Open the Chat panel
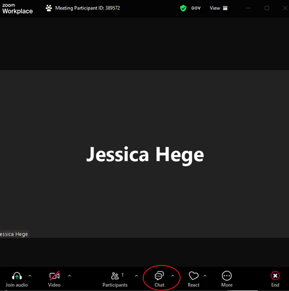 tap(159, 276)
